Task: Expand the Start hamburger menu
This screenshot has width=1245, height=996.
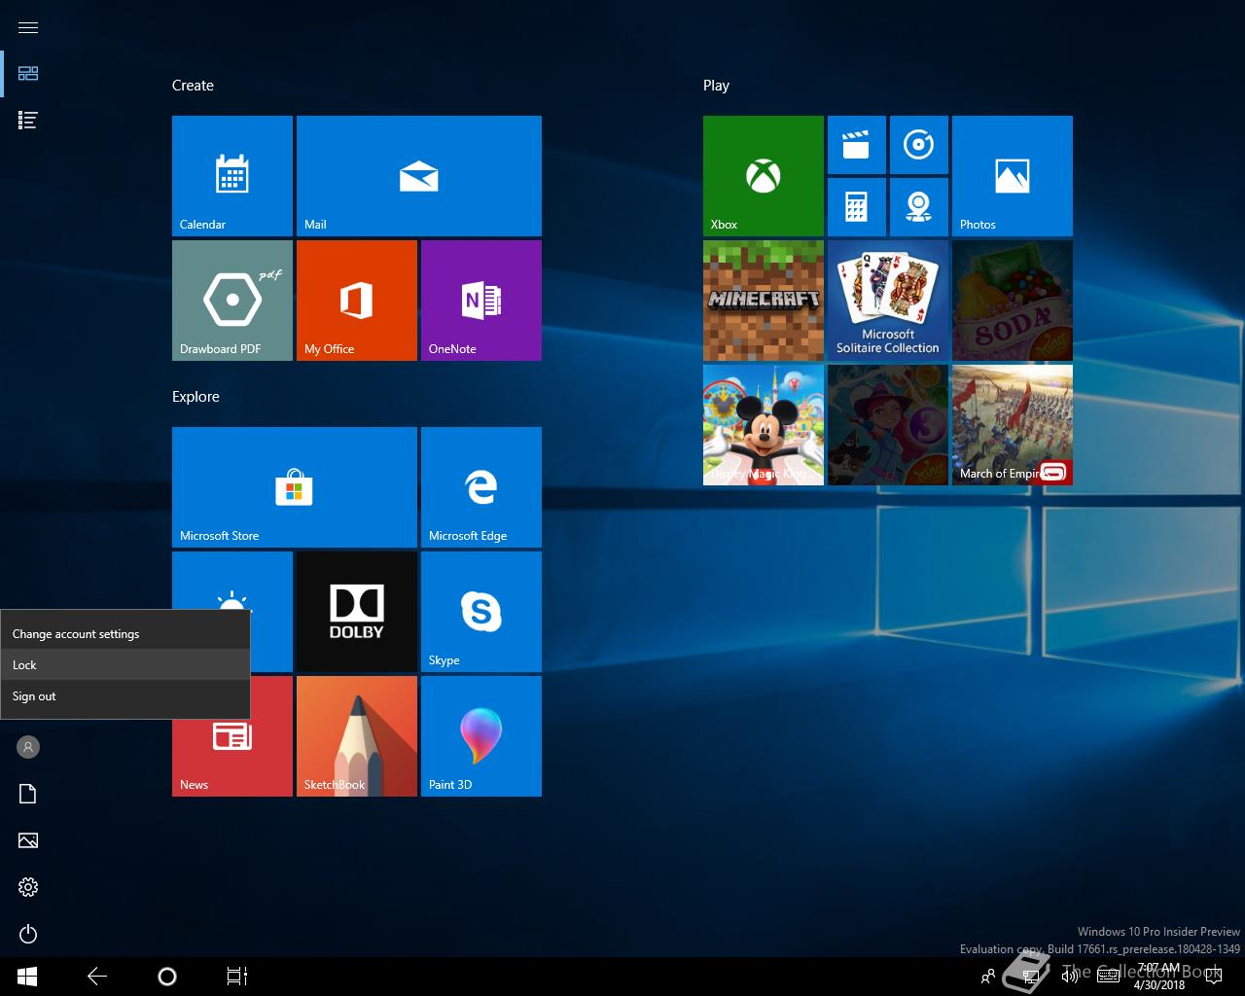Action: pyautogui.click(x=28, y=27)
